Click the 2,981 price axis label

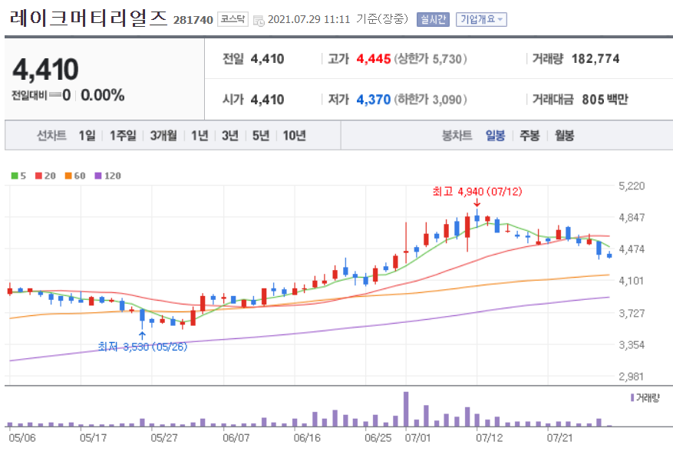(632, 377)
